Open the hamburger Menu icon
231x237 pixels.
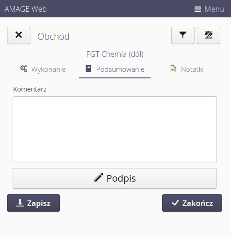tap(198, 9)
